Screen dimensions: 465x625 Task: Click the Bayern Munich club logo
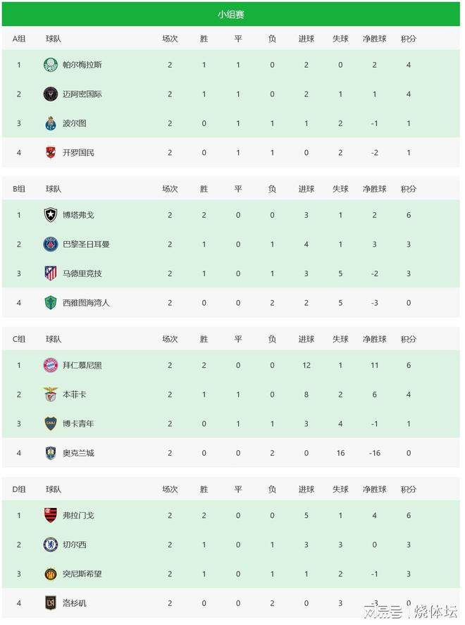51,365
